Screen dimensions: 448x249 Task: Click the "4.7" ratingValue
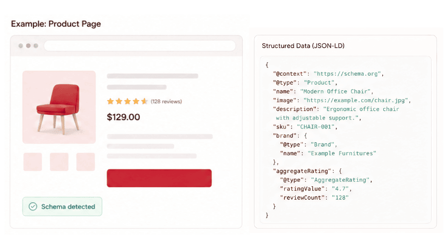pos(340,189)
